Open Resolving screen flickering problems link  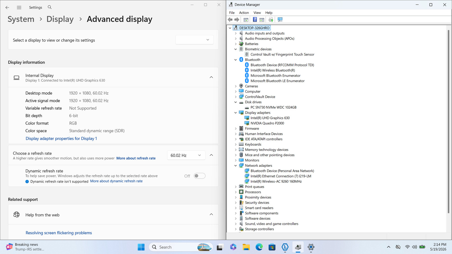click(59, 233)
